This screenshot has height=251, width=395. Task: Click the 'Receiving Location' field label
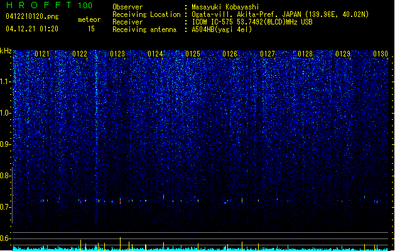pyautogui.click(x=146, y=14)
